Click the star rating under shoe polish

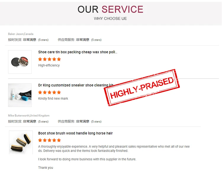tap(49, 59)
